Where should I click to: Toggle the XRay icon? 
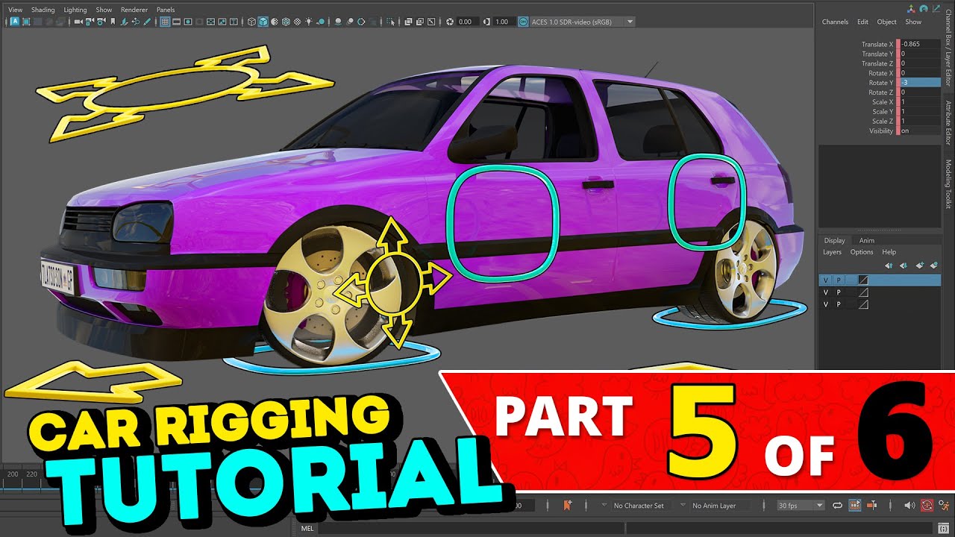[408, 22]
